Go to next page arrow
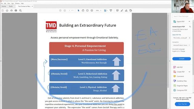The width and height of the screenshot is (194, 109). point(65,11)
